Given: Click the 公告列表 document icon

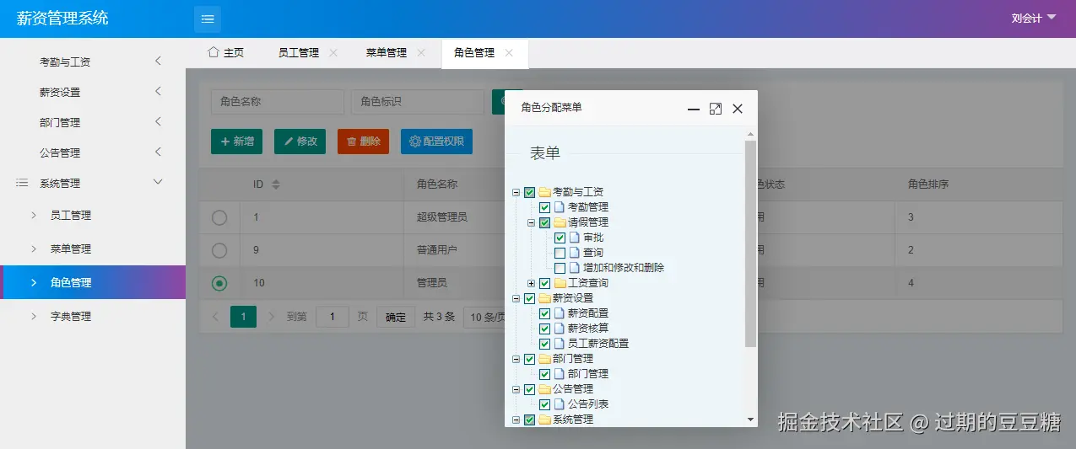Looking at the screenshot, I should coord(559,404).
